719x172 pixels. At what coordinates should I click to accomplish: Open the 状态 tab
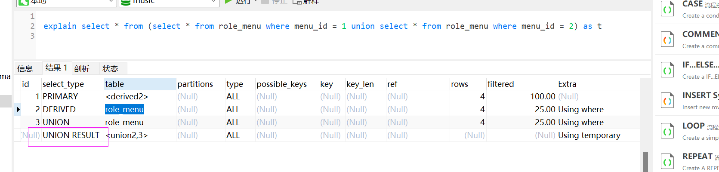[110, 68]
